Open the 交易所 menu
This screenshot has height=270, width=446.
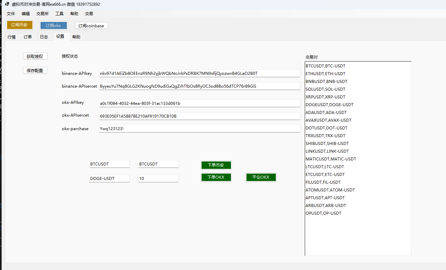pos(43,14)
